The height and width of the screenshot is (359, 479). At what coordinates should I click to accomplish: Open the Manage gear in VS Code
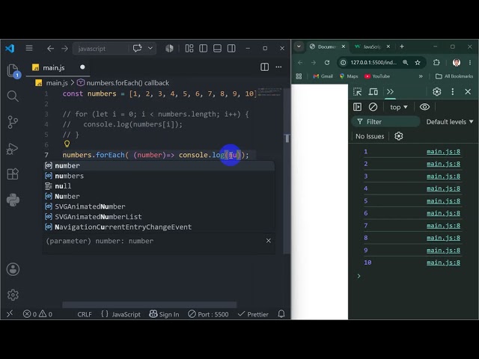pyautogui.click(x=13, y=295)
